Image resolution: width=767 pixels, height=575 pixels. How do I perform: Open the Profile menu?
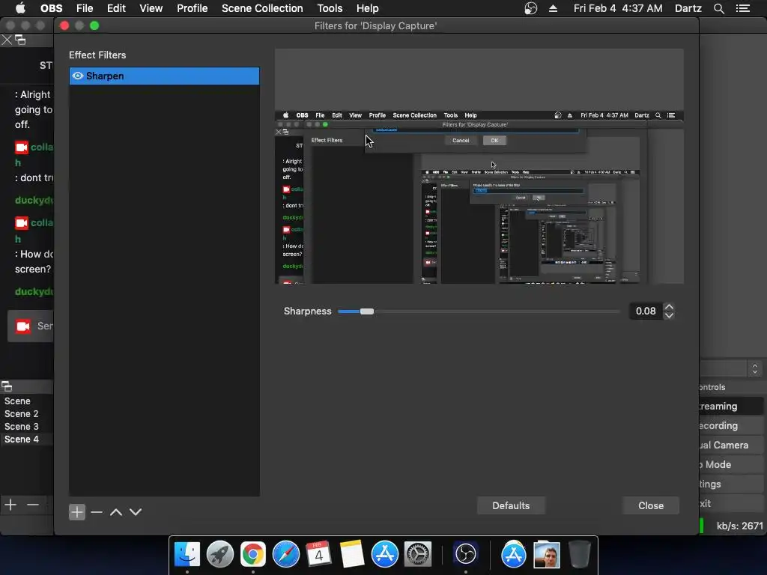click(x=192, y=8)
